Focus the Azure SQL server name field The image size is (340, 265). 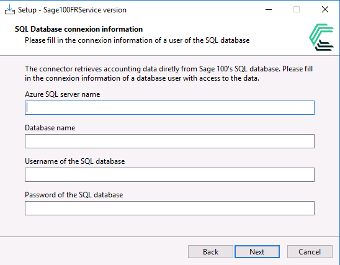pos(169,107)
